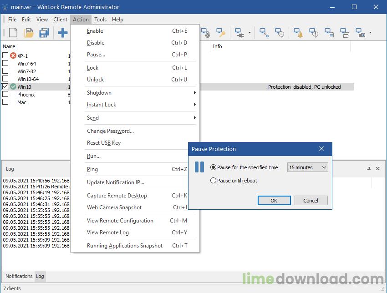Click the monitor with camera capture icon
Viewport: 387px width, 293px height.
coord(360,33)
